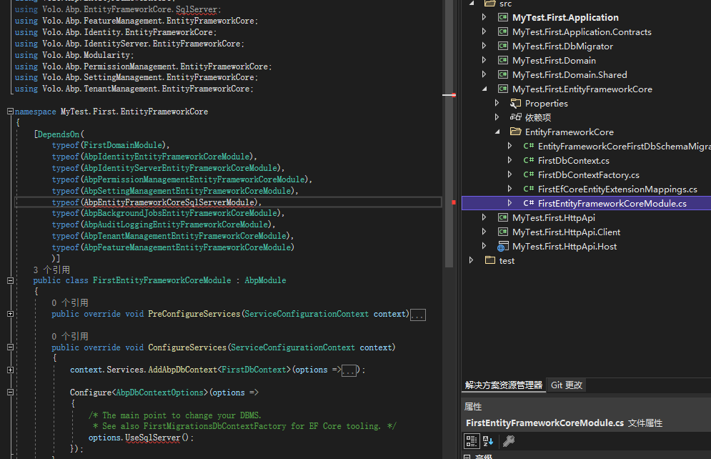Screen dimensions: 711x459
Task: Click the C# icon of FirstEfCoreEntityExtensionMappings.cs
Action: (x=528, y=189)
